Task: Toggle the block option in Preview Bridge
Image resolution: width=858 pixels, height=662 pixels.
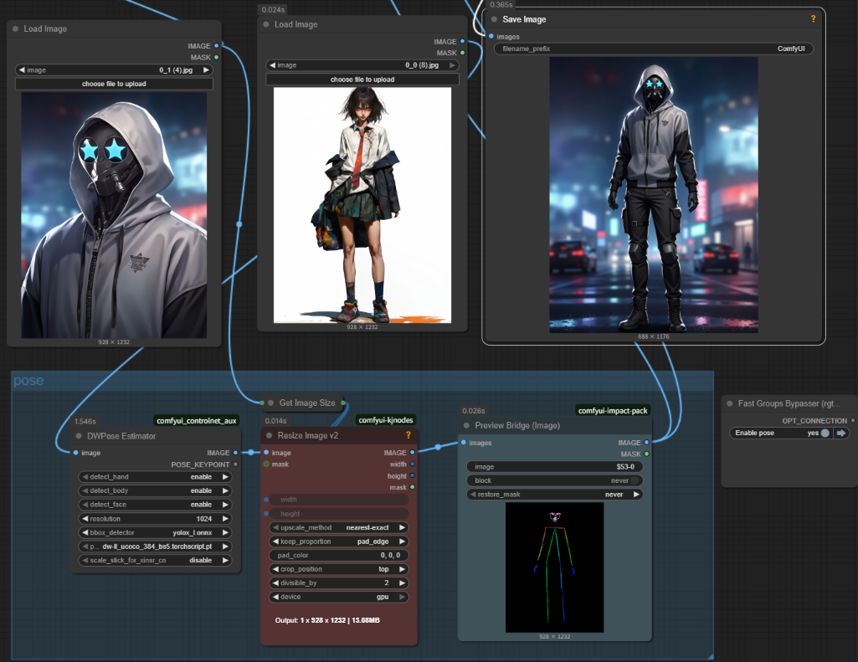Action: click(x=635, y=480)
